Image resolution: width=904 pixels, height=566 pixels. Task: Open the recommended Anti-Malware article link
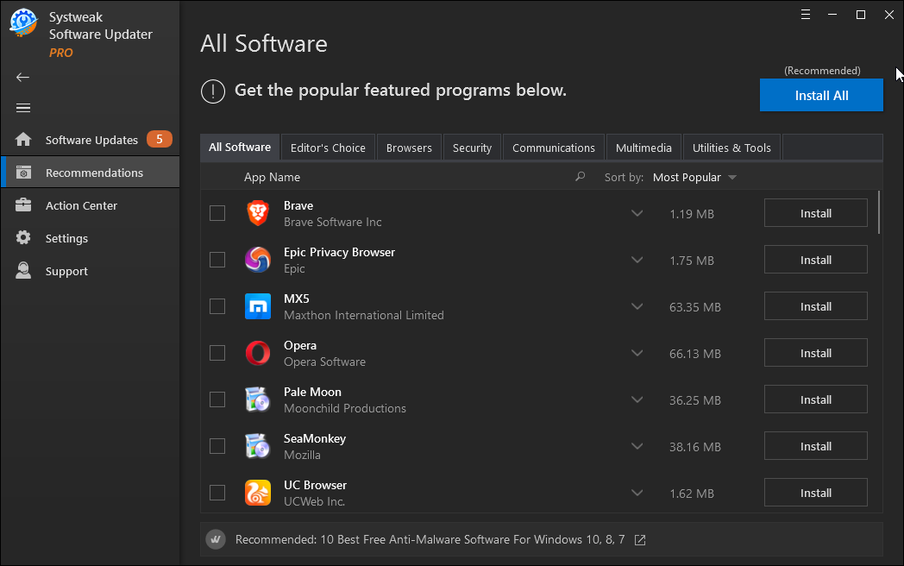click(430, 539)
